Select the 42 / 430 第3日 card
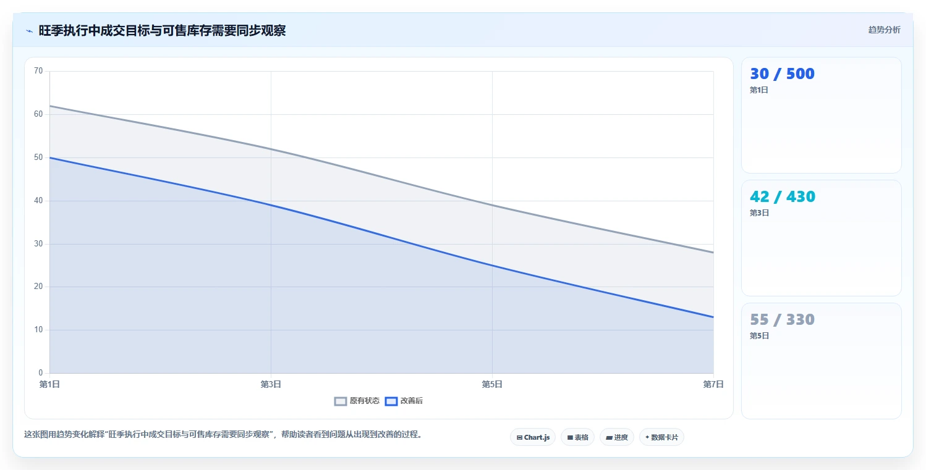The height and width of the screenshot is (470, 926). pyautogui.click(x=821, y=238)
